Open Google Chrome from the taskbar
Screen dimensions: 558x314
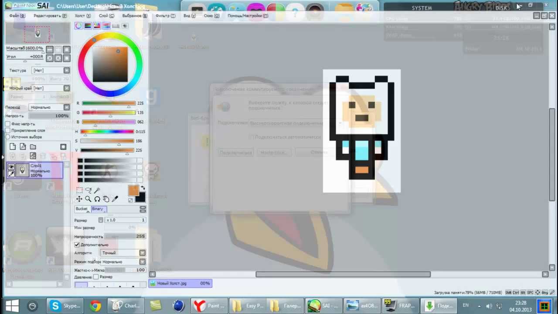point(95,306)
